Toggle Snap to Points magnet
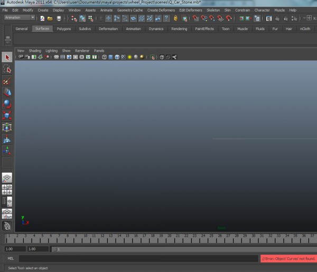The width and height of the screenshot is (317, 272). coord(212,18)
